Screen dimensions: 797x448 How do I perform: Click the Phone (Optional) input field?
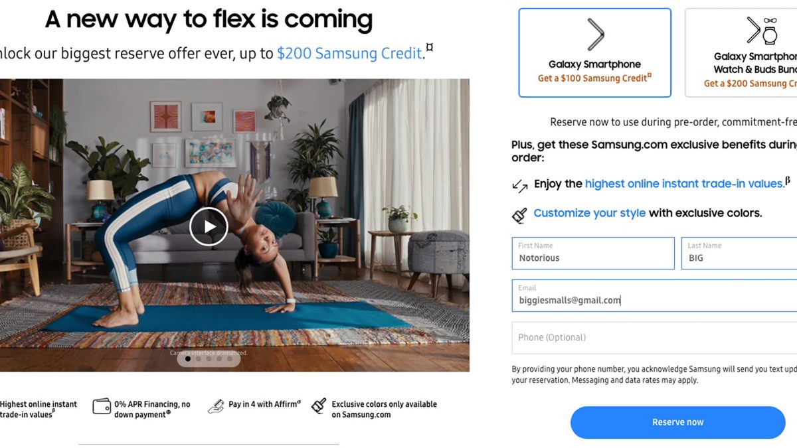(654, 338)
